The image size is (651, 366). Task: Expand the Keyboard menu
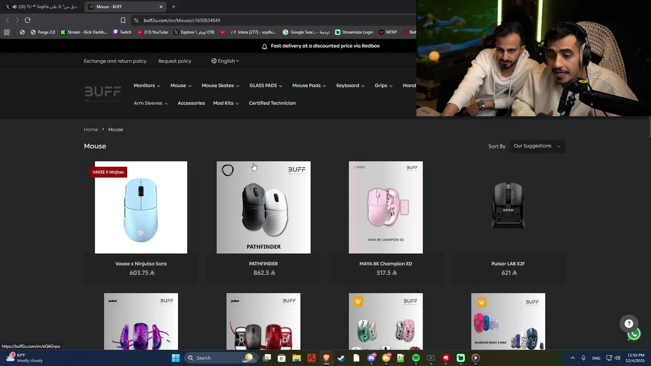350,85
